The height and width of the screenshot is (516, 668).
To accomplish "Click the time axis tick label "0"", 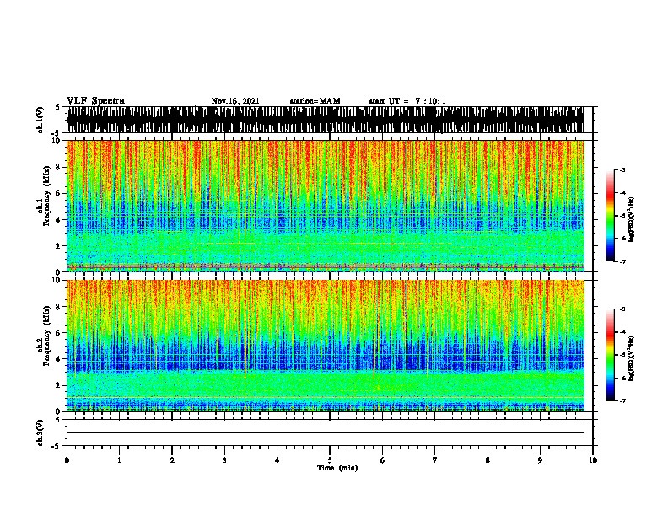I will pos(67,460).
